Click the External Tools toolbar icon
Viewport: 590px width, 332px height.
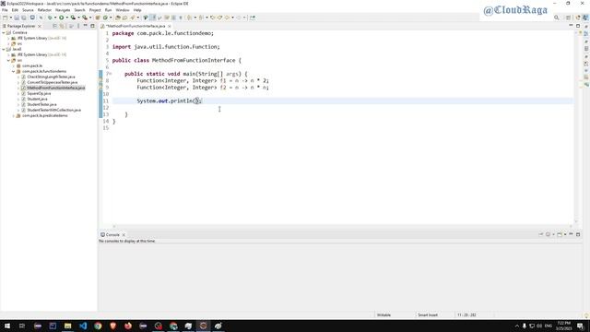point(85,18)
